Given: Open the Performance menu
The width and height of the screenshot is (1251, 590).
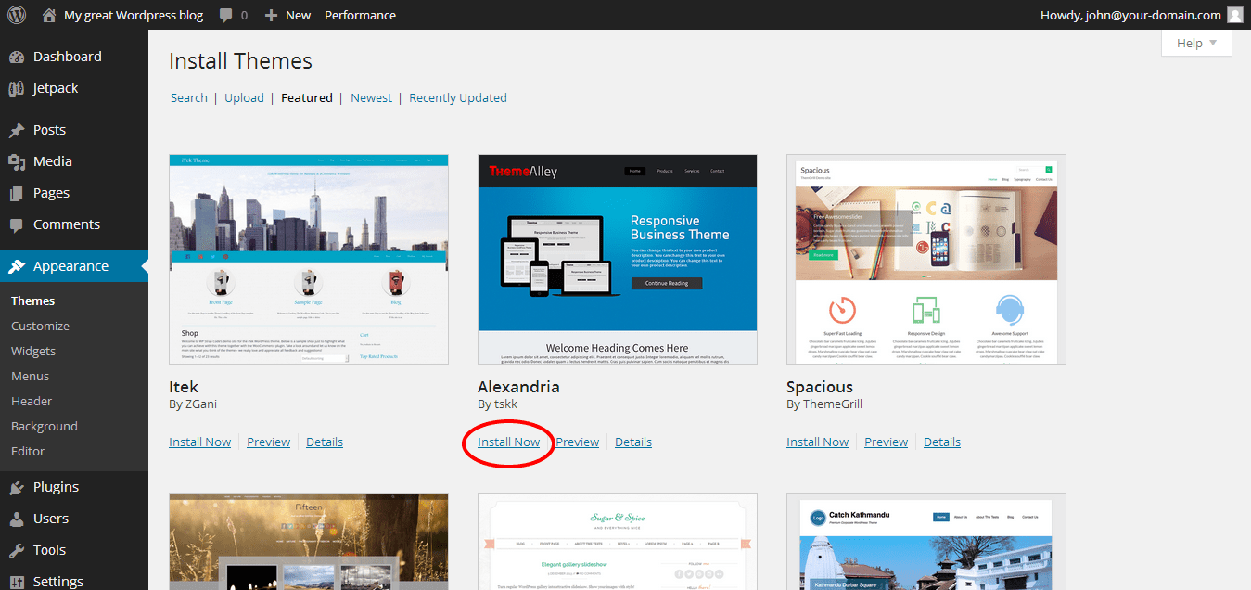Looking at the screenshot, I should coord(360,15).
